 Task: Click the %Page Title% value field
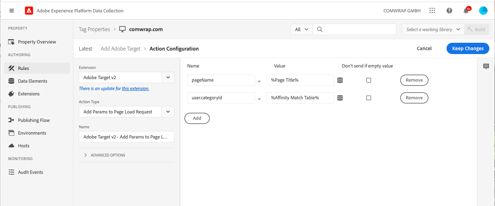pyautogui.click(x=300, y=80)
